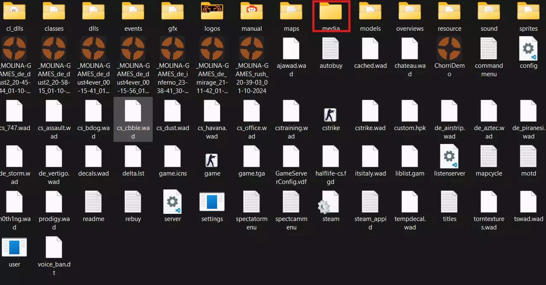Open the media folder

(331, 16)
